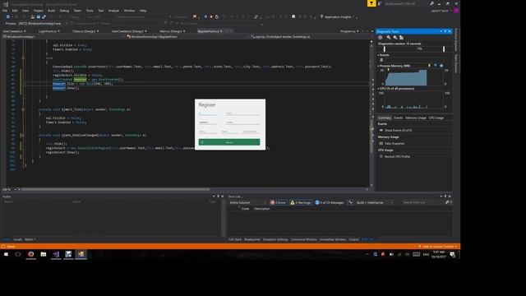The height and width of the screenshot is (296, 526).
Task: Click the Save All toolbar icon
Action: pyautogui.click(x=44, y=16)
